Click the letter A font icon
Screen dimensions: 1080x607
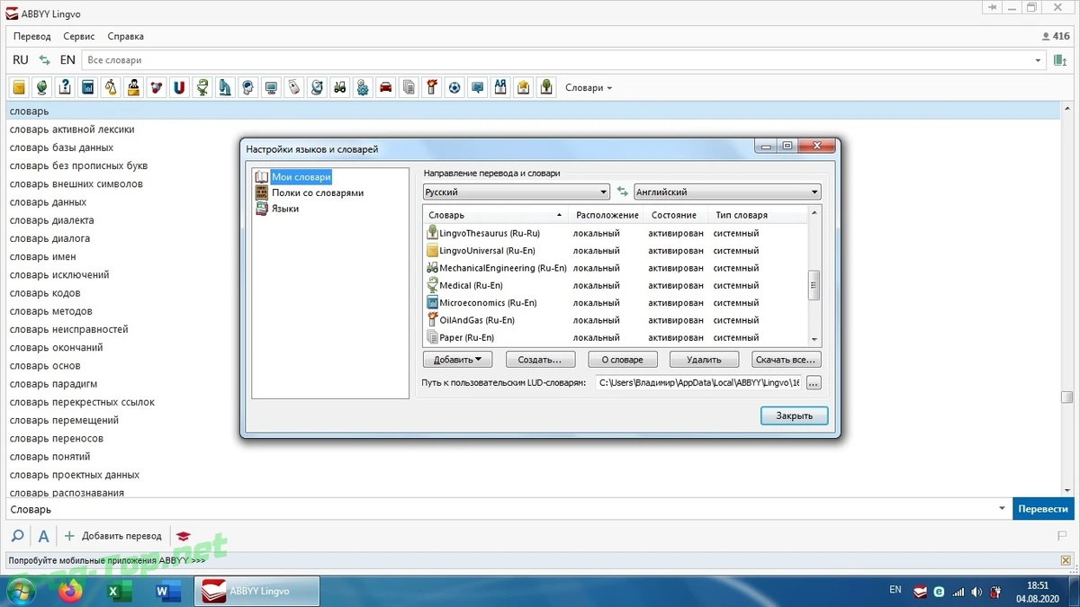click(43, 536)
